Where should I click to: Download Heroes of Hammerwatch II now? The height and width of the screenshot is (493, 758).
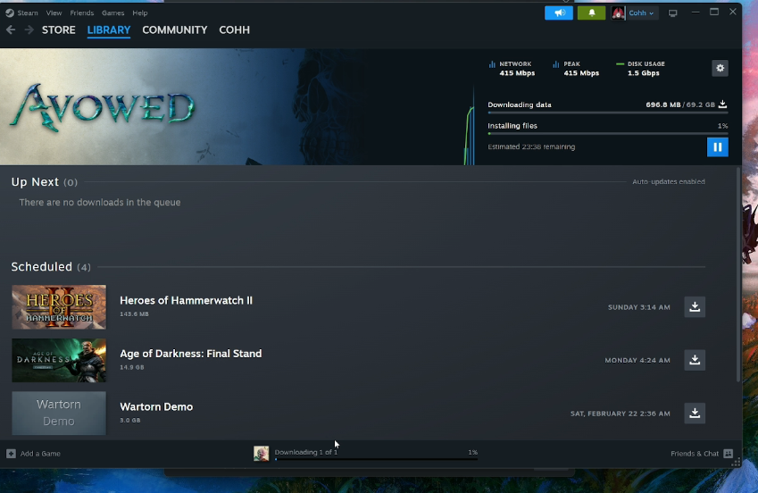[695, 306]
